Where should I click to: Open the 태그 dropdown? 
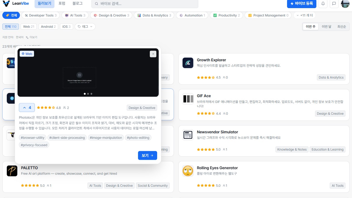pyautogui.click(x=85, y=26)
